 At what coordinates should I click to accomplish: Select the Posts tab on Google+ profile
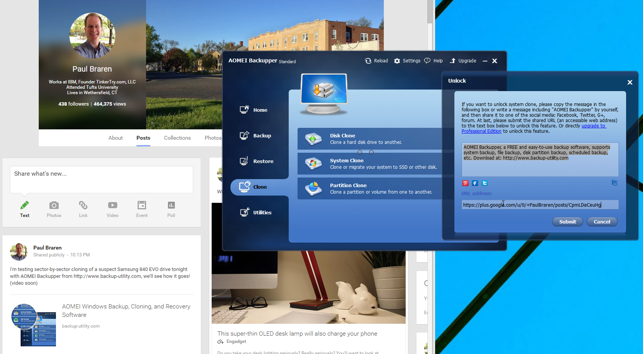(x=143, y=138)
